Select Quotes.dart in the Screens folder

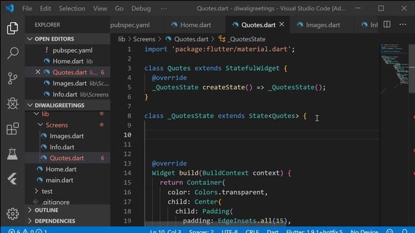click(67, 158)
